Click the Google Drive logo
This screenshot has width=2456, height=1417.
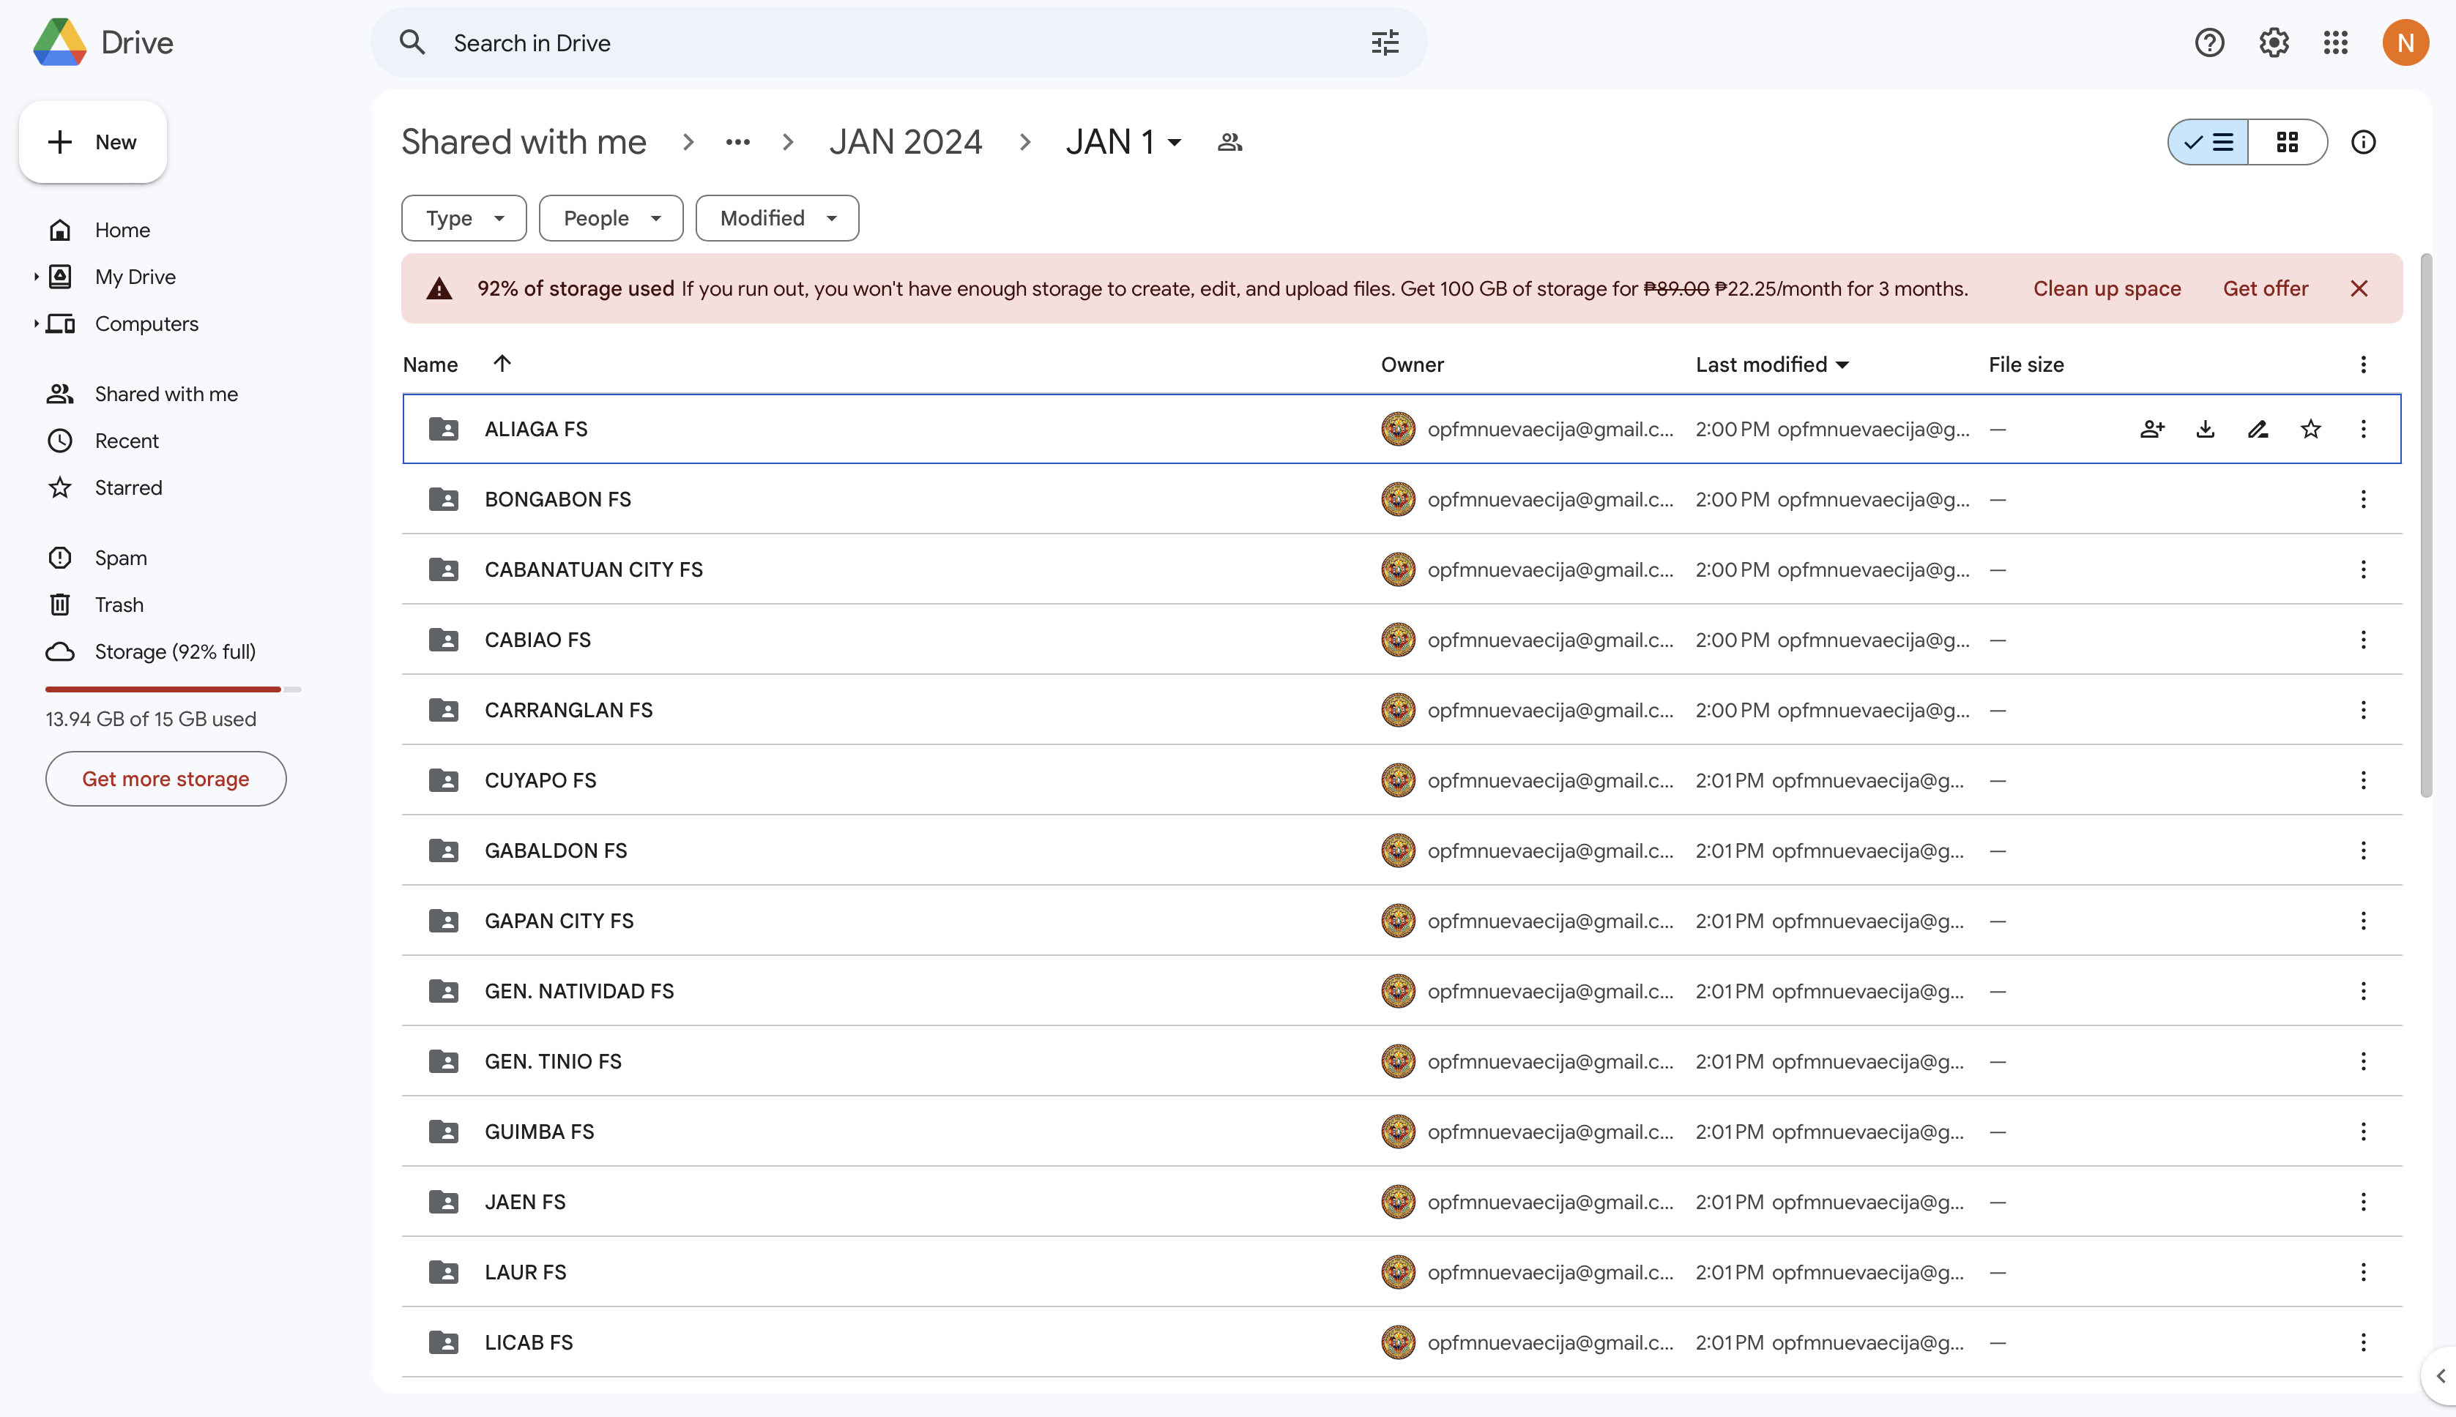click(60, 43)
